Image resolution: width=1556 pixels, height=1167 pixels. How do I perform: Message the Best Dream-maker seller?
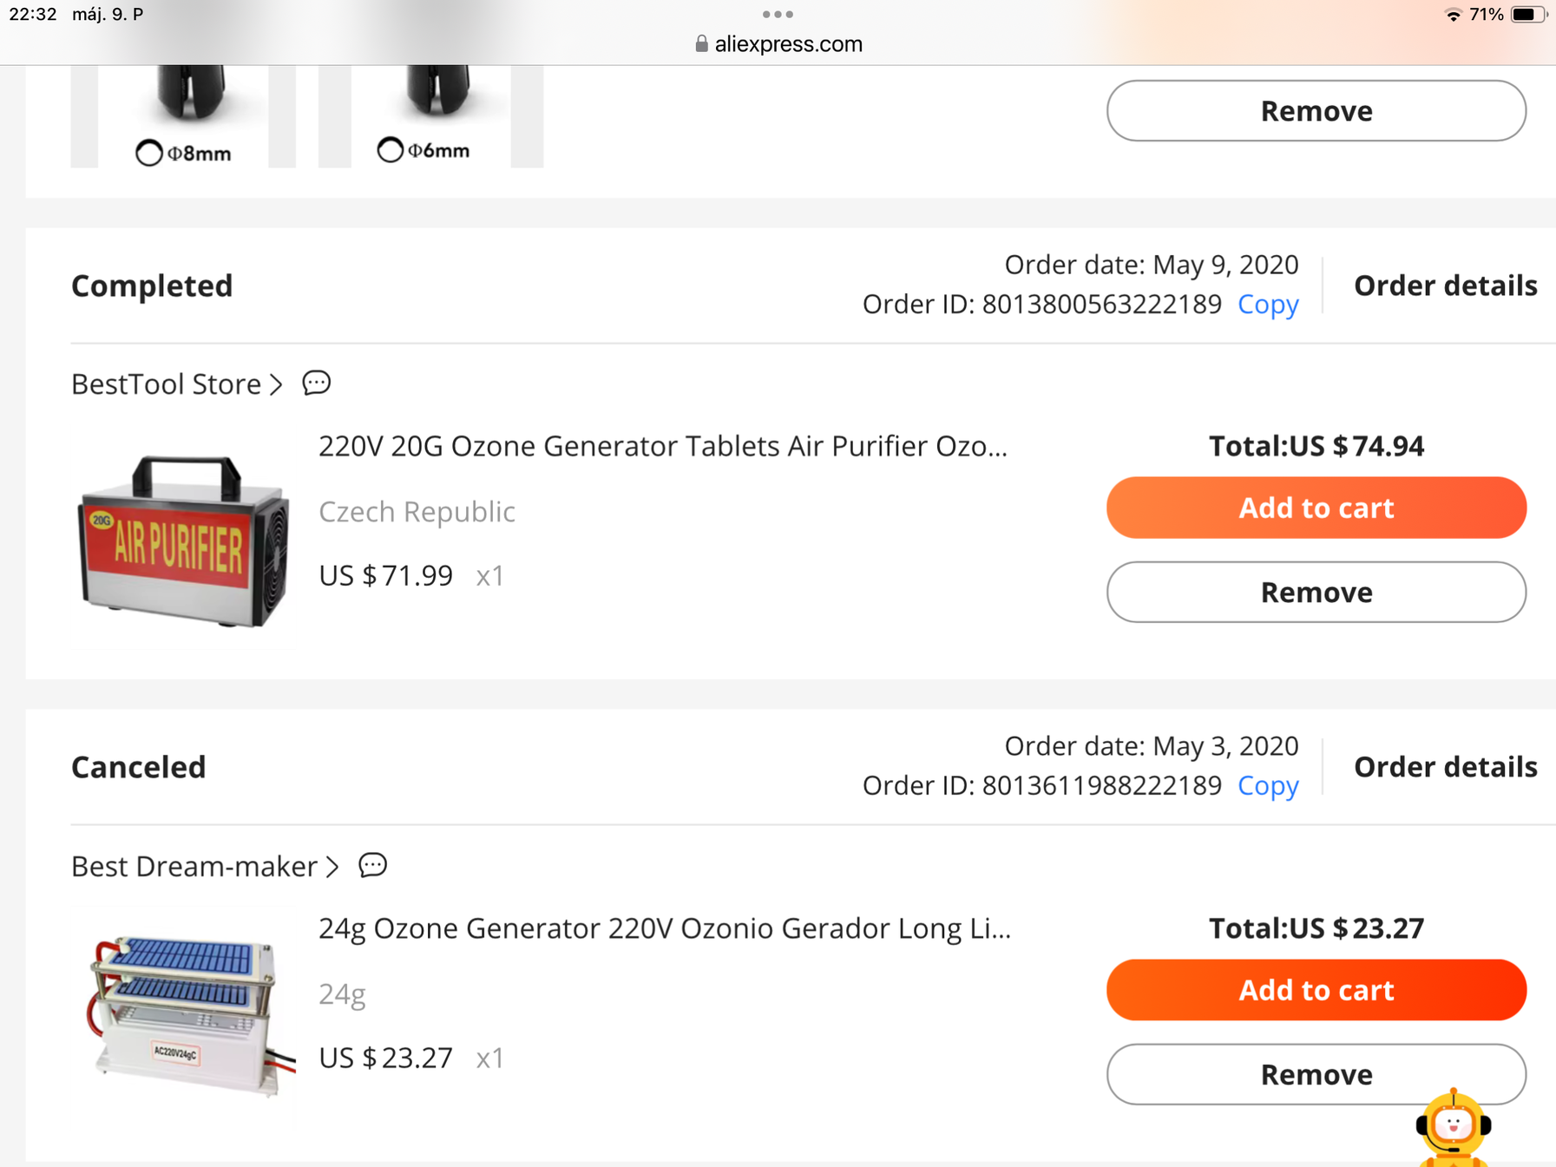coord(373,865)
